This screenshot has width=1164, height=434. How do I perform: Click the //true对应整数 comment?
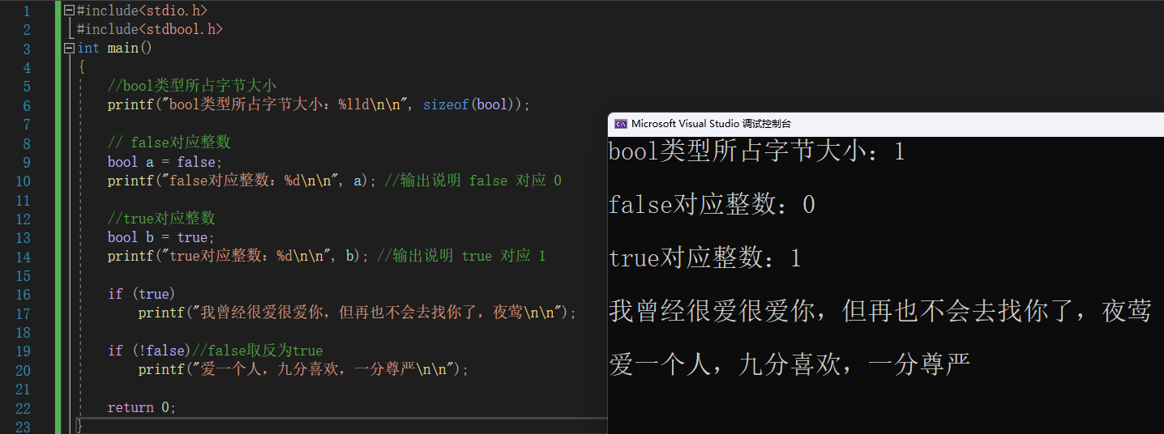pyautogui.click(x=161, y=219)
